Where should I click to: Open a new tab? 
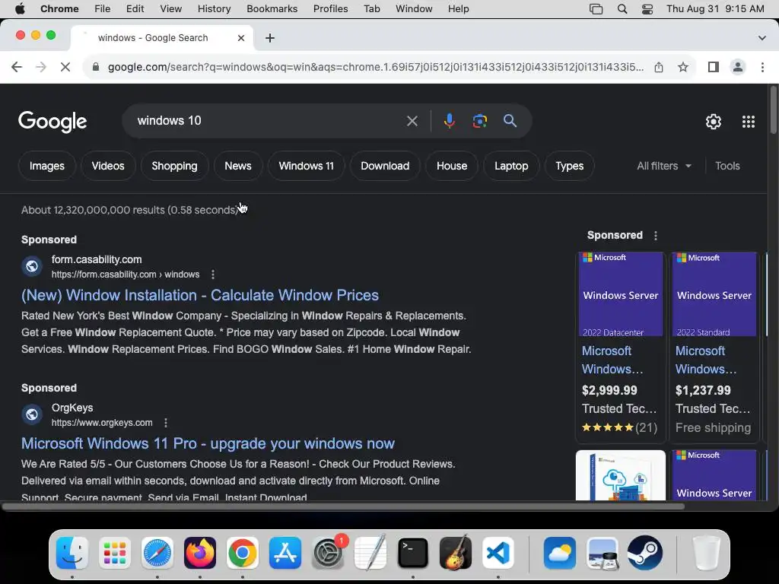[x=270, y=38]
